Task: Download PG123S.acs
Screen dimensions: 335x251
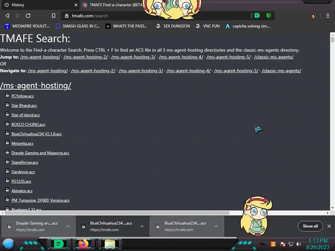Action: [x=21, y=181]
